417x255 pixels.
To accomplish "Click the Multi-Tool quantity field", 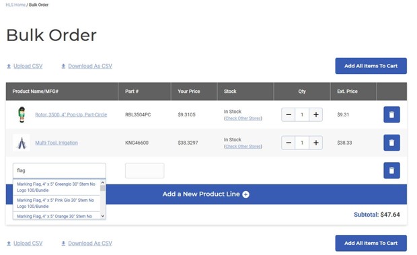I will pyautogui.click(x=302, y=143).
